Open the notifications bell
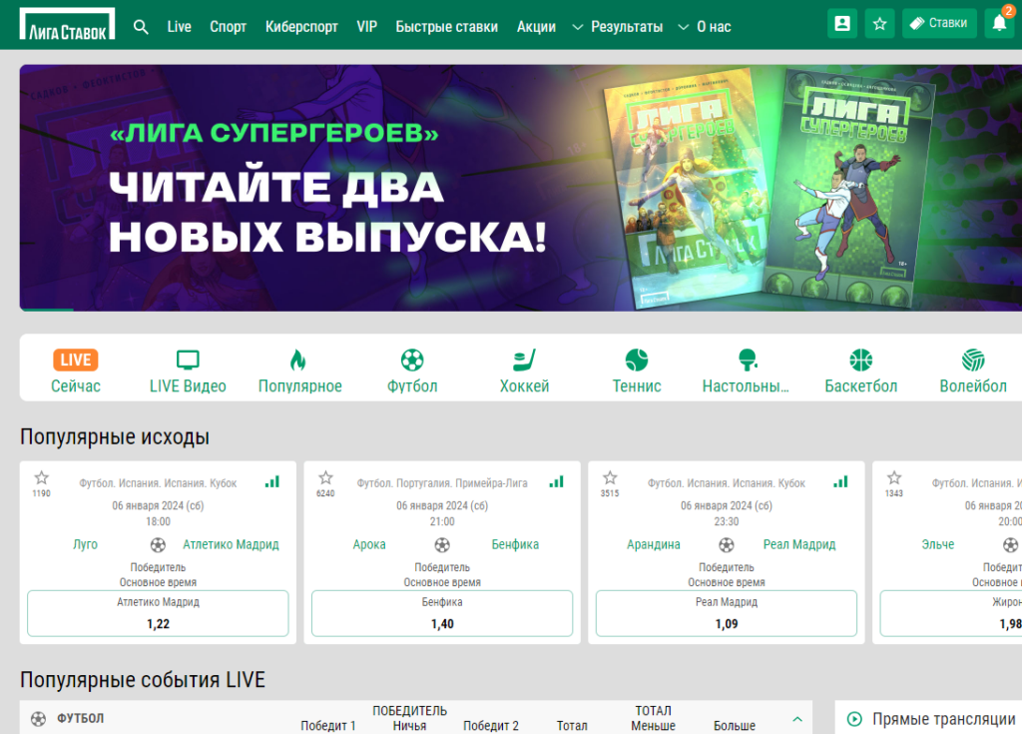 [999, 24]
